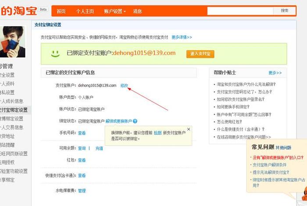Select 支付宝绑定设置 in the left sidebar
The width and height of the screenshot is (307, 206).
click(x=14, y=110)
